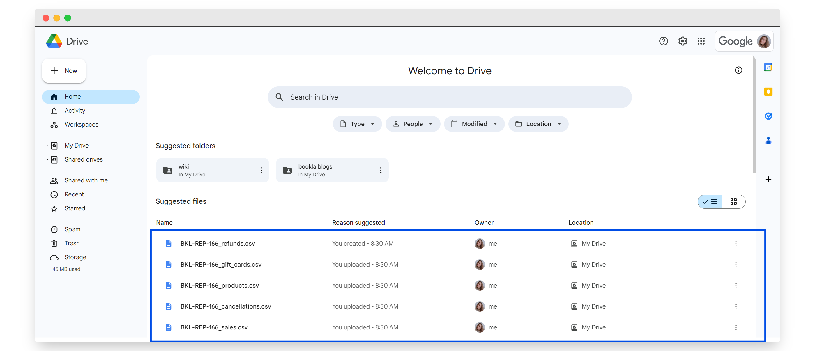Open the Trash section
The width and height of the screenshot is (815, 351).
[72, 243]
